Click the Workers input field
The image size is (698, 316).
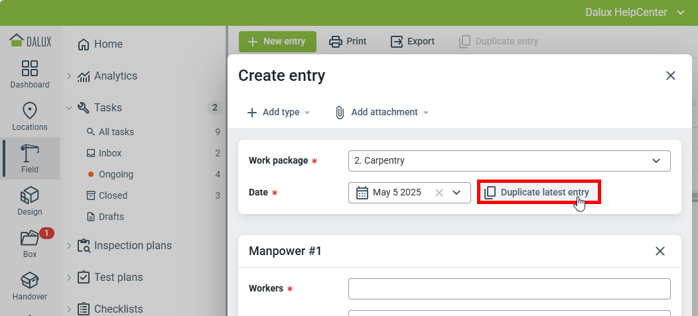point(509,289)
